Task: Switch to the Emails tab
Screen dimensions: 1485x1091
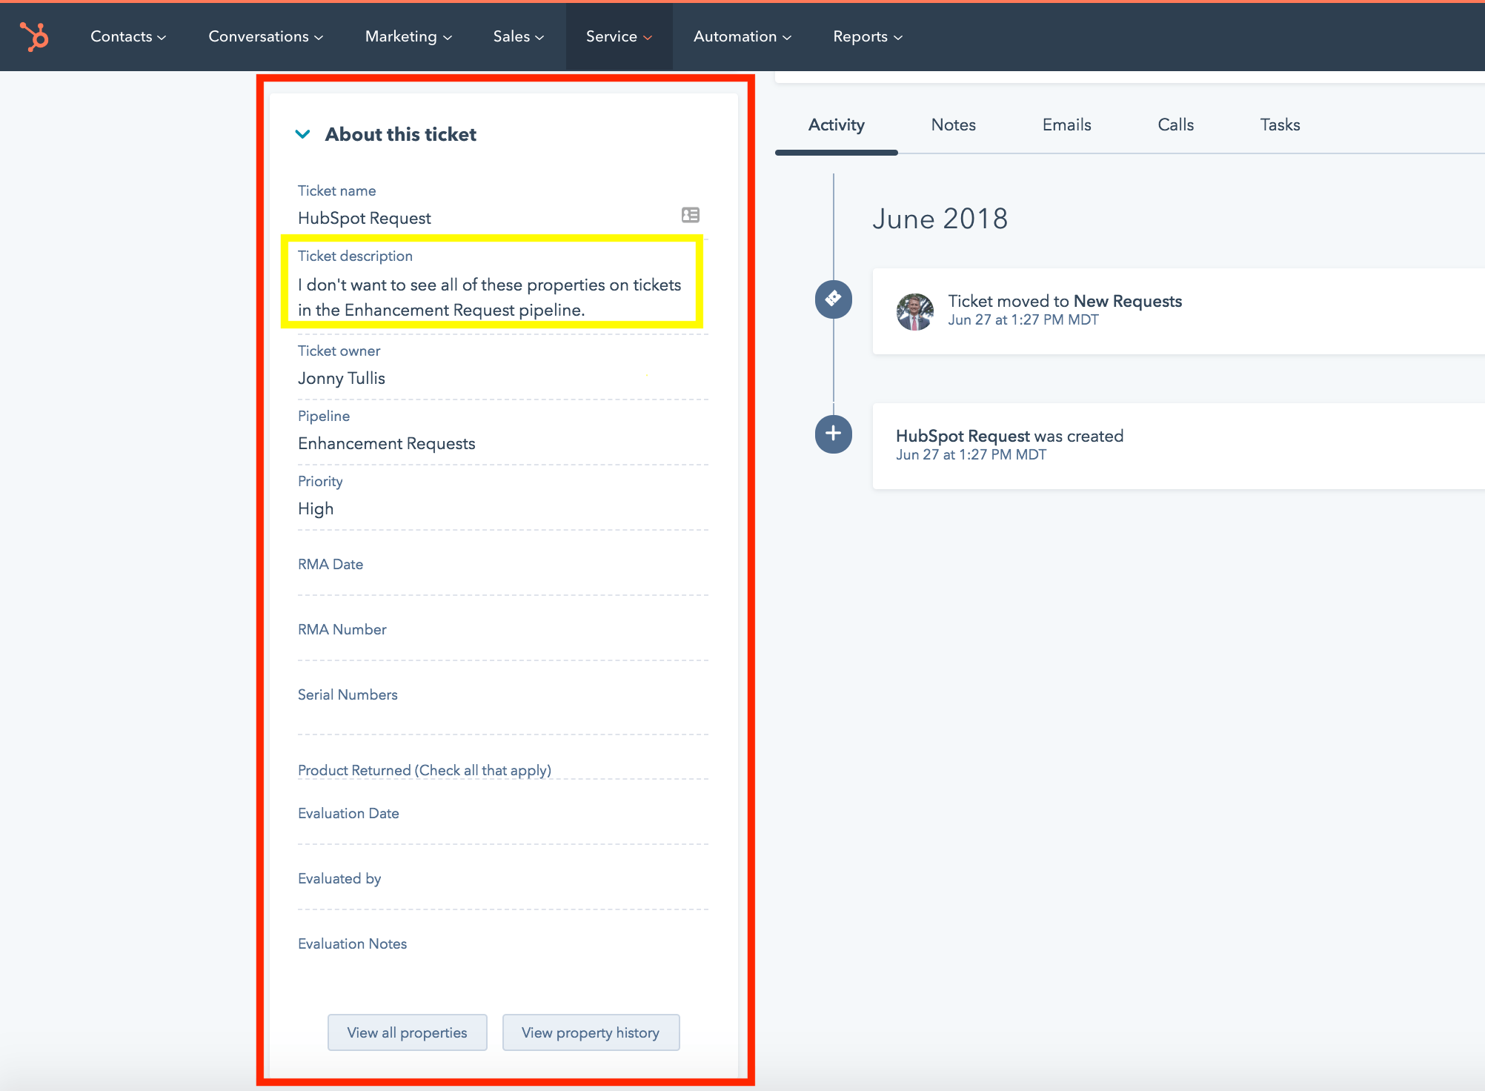Action: coord(1066,125)
